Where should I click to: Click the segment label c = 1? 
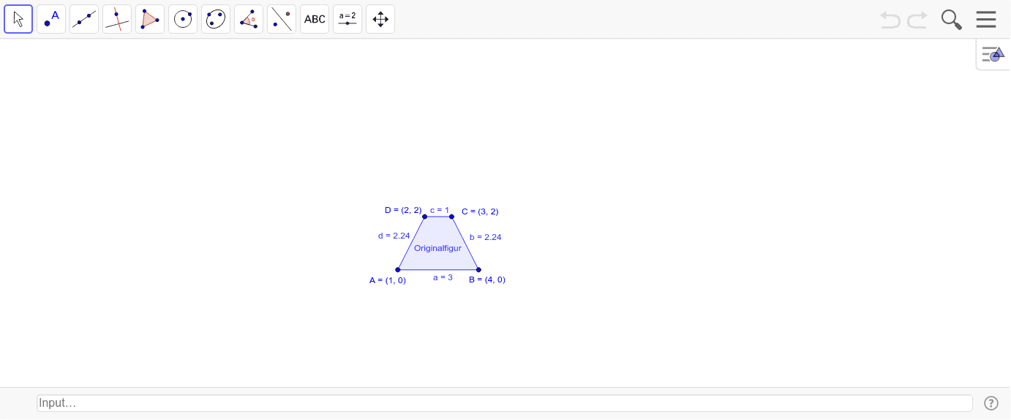pyautogui.click(x=440, y=210)
